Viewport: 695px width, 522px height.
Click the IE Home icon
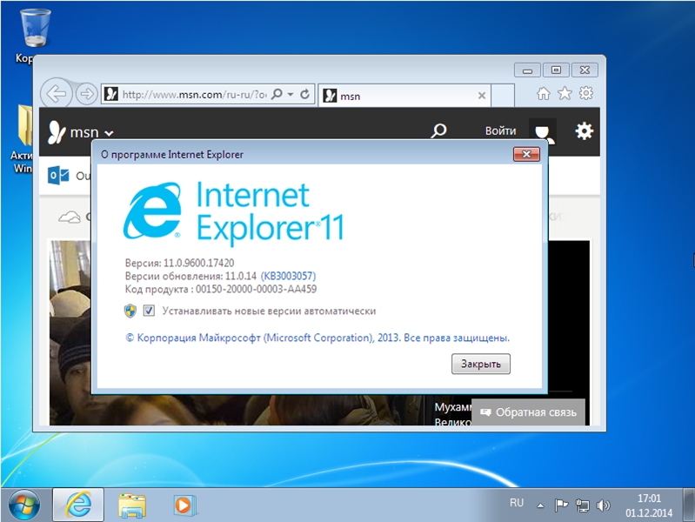tap(544, 94)
